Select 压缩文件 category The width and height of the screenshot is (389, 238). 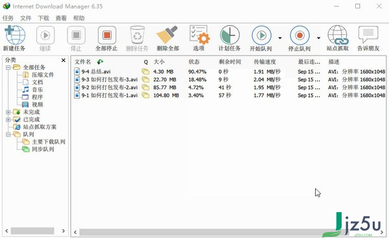tap(43, 75)
